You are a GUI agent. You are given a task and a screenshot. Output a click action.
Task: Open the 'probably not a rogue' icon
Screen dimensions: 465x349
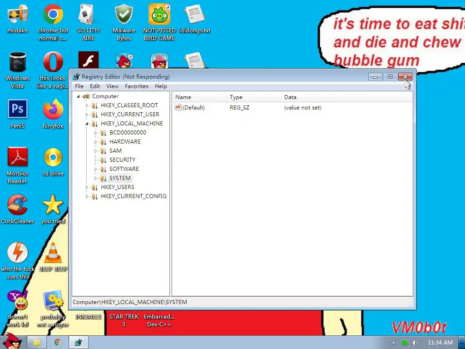[53, 309]
